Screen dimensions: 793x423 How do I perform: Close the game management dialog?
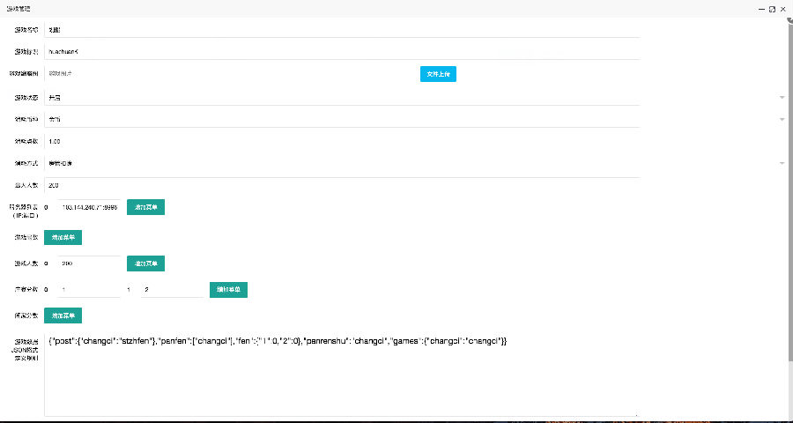click(x=782, y=8)
